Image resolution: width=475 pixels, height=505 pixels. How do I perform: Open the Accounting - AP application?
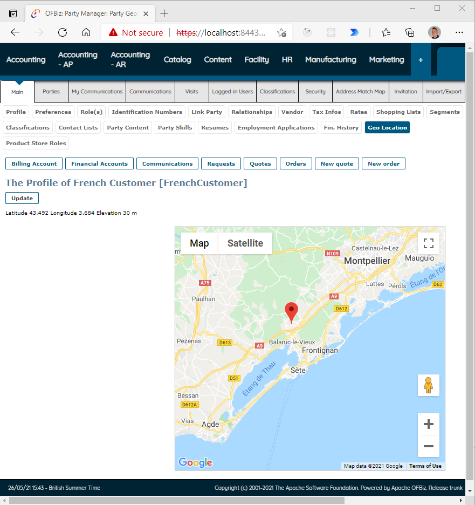tap(78, 59)
